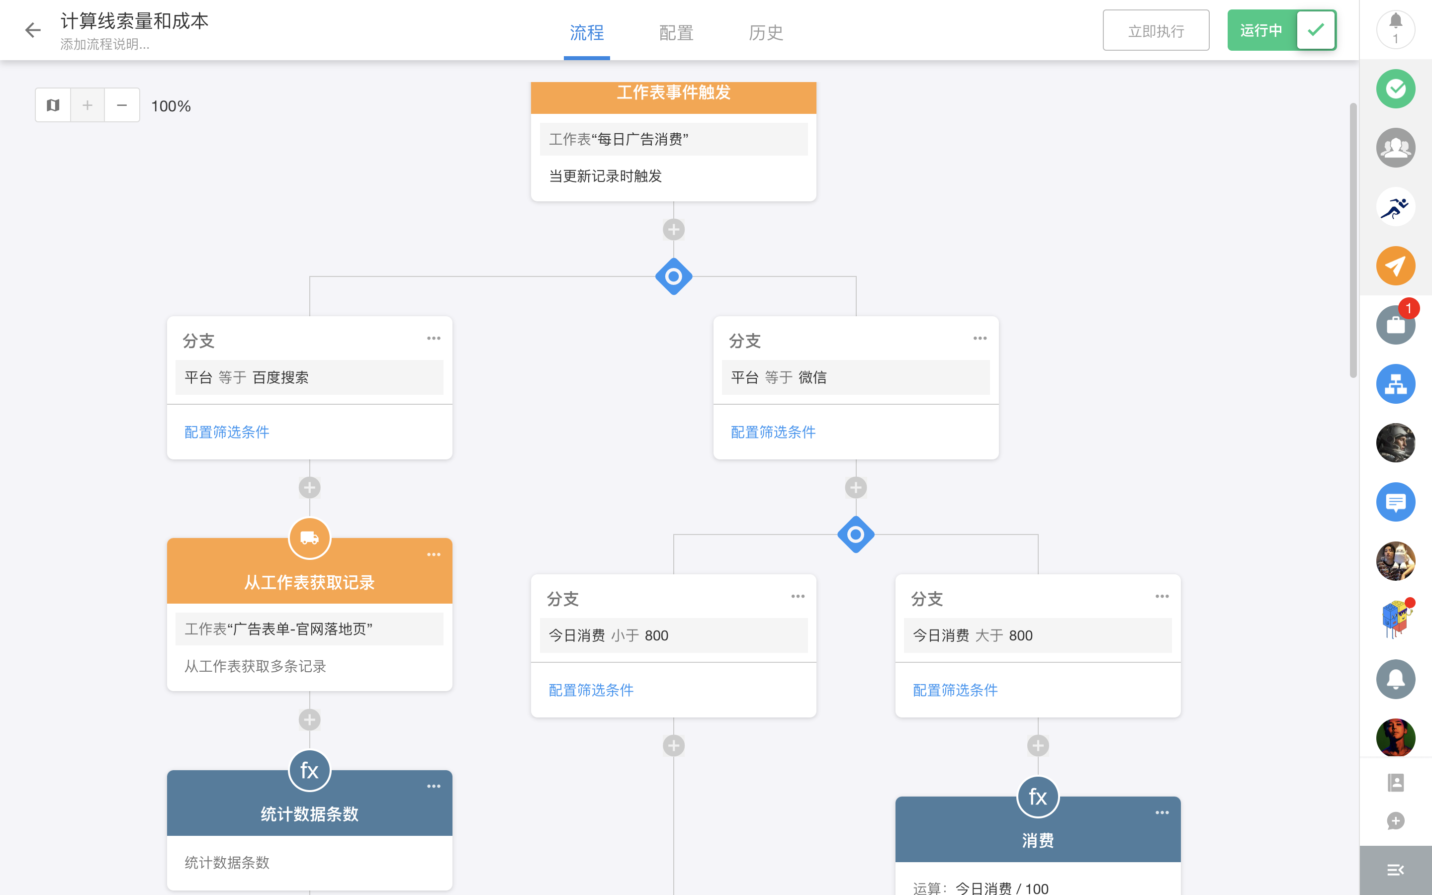The image size is (1432, 895).
Task: Toggle the 运行中 running switch
Action: point(1281,30)
